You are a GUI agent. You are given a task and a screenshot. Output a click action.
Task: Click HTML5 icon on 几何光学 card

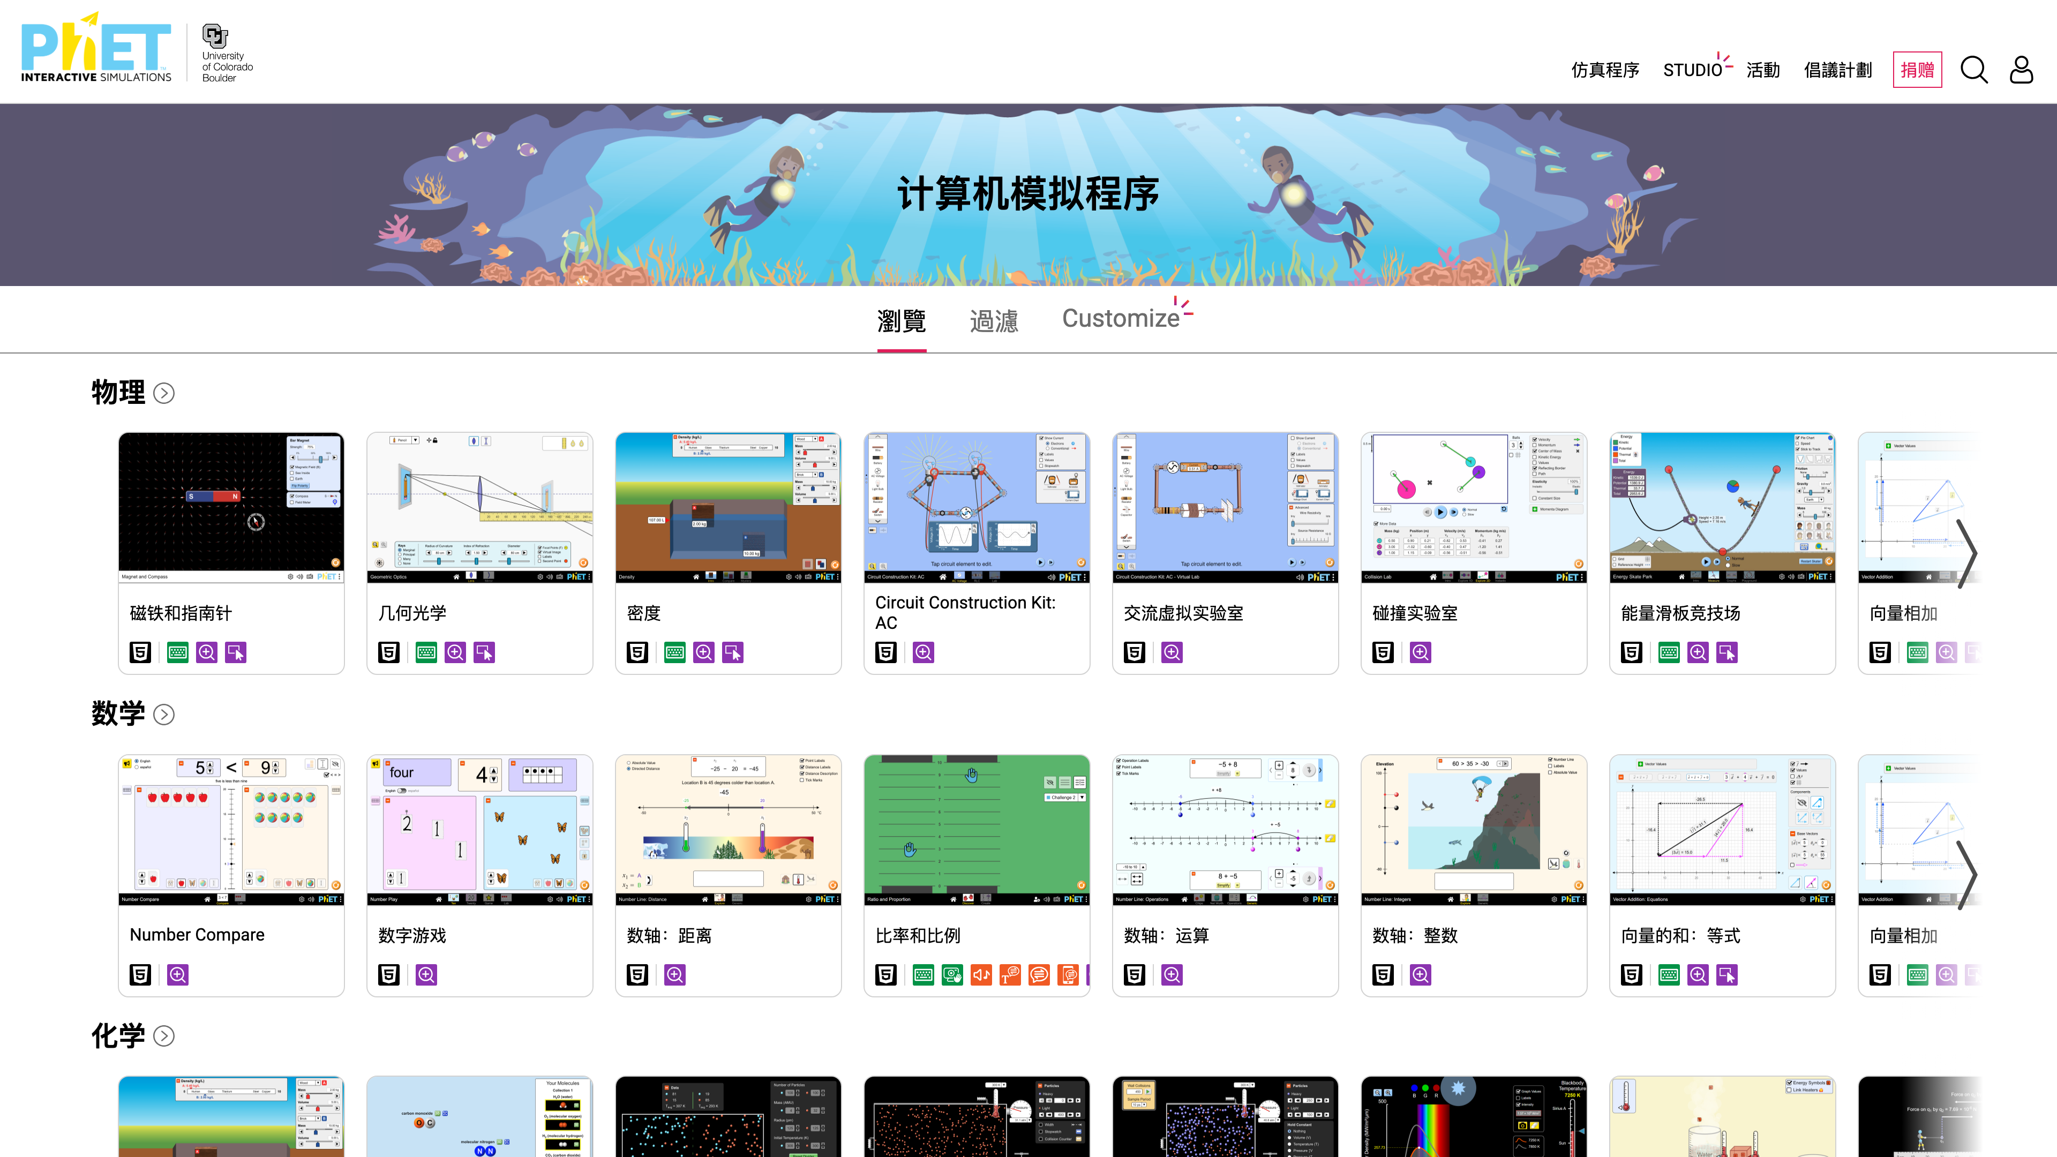388,652
